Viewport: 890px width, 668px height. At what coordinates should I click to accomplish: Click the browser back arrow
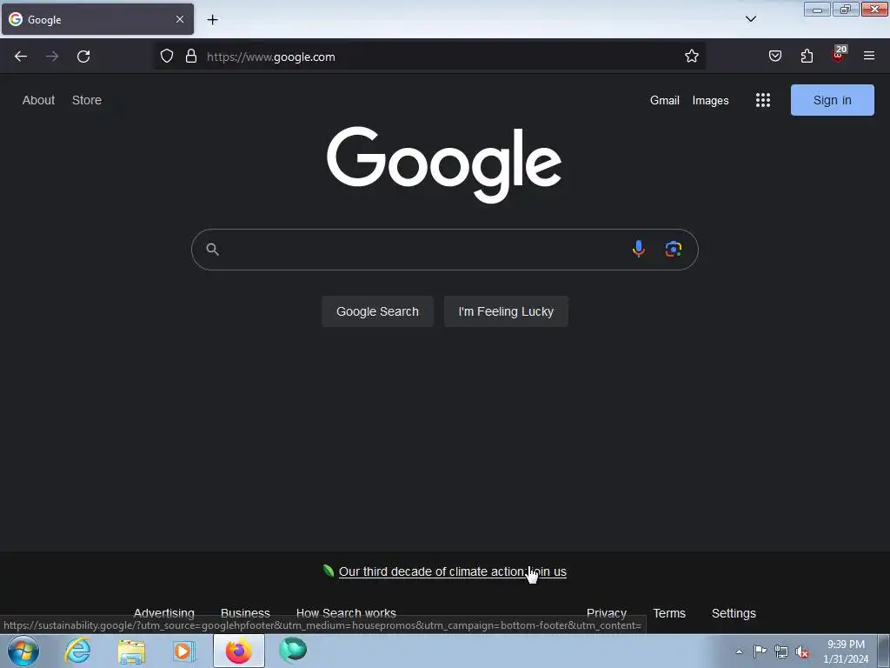(21, 57)
